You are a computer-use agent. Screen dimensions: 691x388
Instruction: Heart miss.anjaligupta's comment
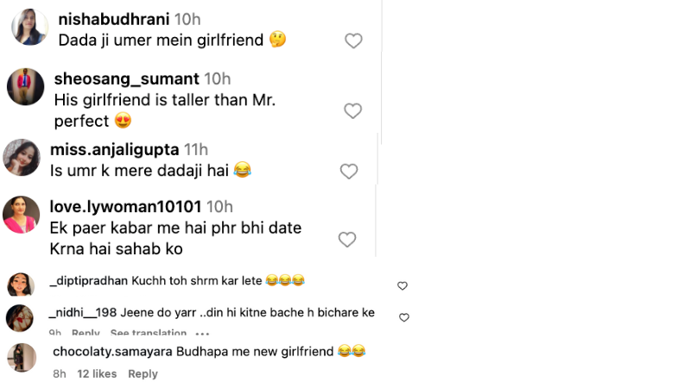point(349,172)
